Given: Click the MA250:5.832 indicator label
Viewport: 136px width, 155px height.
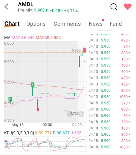Looking at the screenshot, I should click(48, 38).
